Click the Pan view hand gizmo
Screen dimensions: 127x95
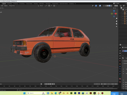pos(116,21)
